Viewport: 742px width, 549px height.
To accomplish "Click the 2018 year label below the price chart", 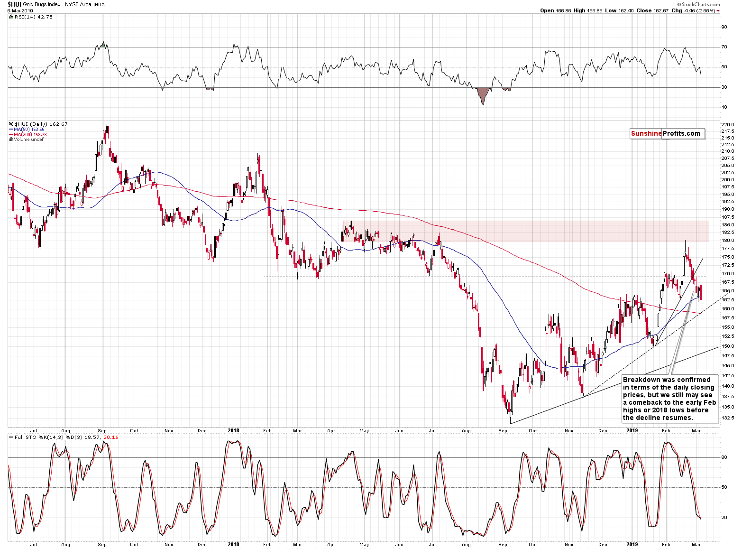I will click(233, 431).
